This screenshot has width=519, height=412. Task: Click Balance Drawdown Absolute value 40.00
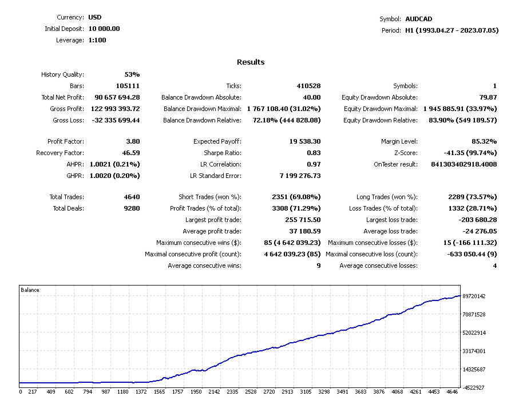coord(312,97)
